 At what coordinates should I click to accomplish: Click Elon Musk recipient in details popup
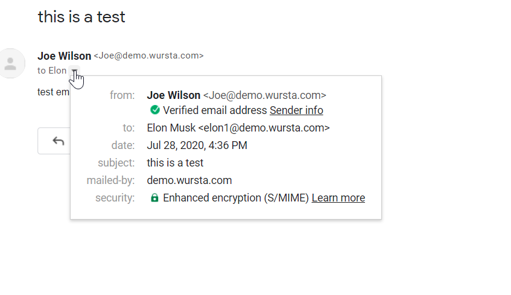238,128
